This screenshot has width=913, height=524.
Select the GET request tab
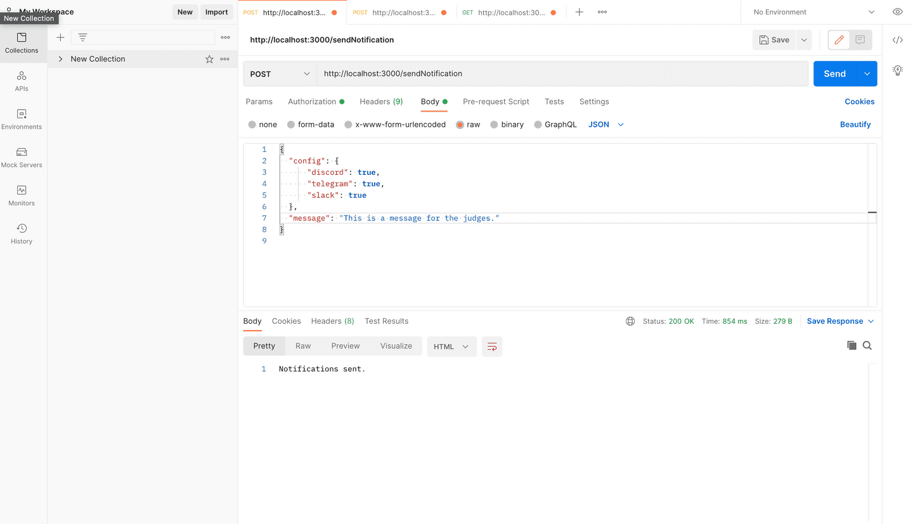click(x=511, y=12)
